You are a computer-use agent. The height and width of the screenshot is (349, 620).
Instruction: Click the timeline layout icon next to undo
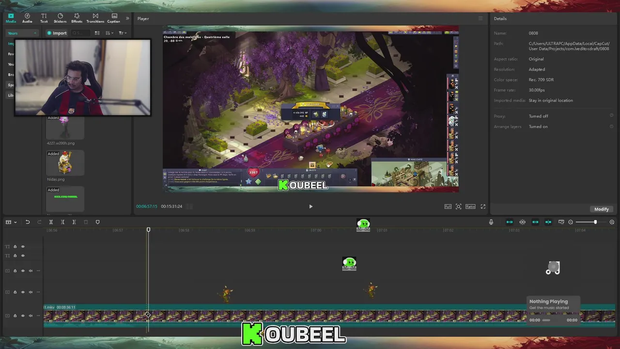click(8, 222)
